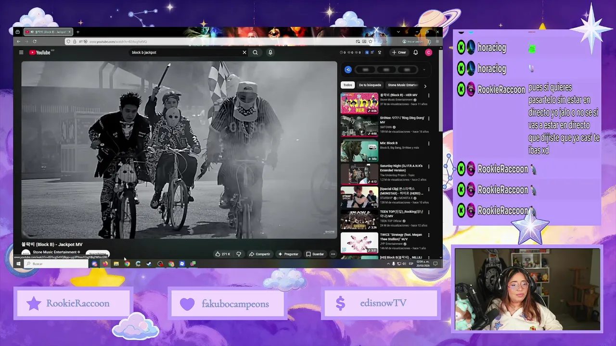Open options menu for TWICE Strategy M/V

coord(429,235)
